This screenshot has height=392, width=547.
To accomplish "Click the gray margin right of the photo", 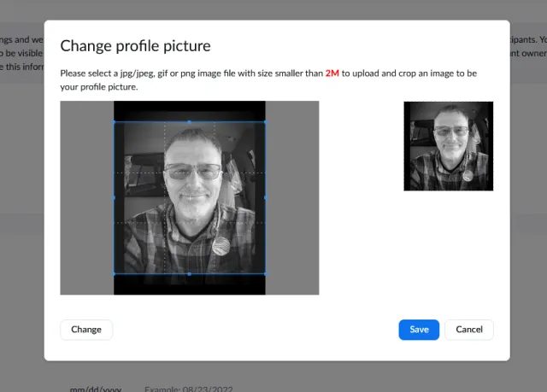I will click(x=292, y=197).
